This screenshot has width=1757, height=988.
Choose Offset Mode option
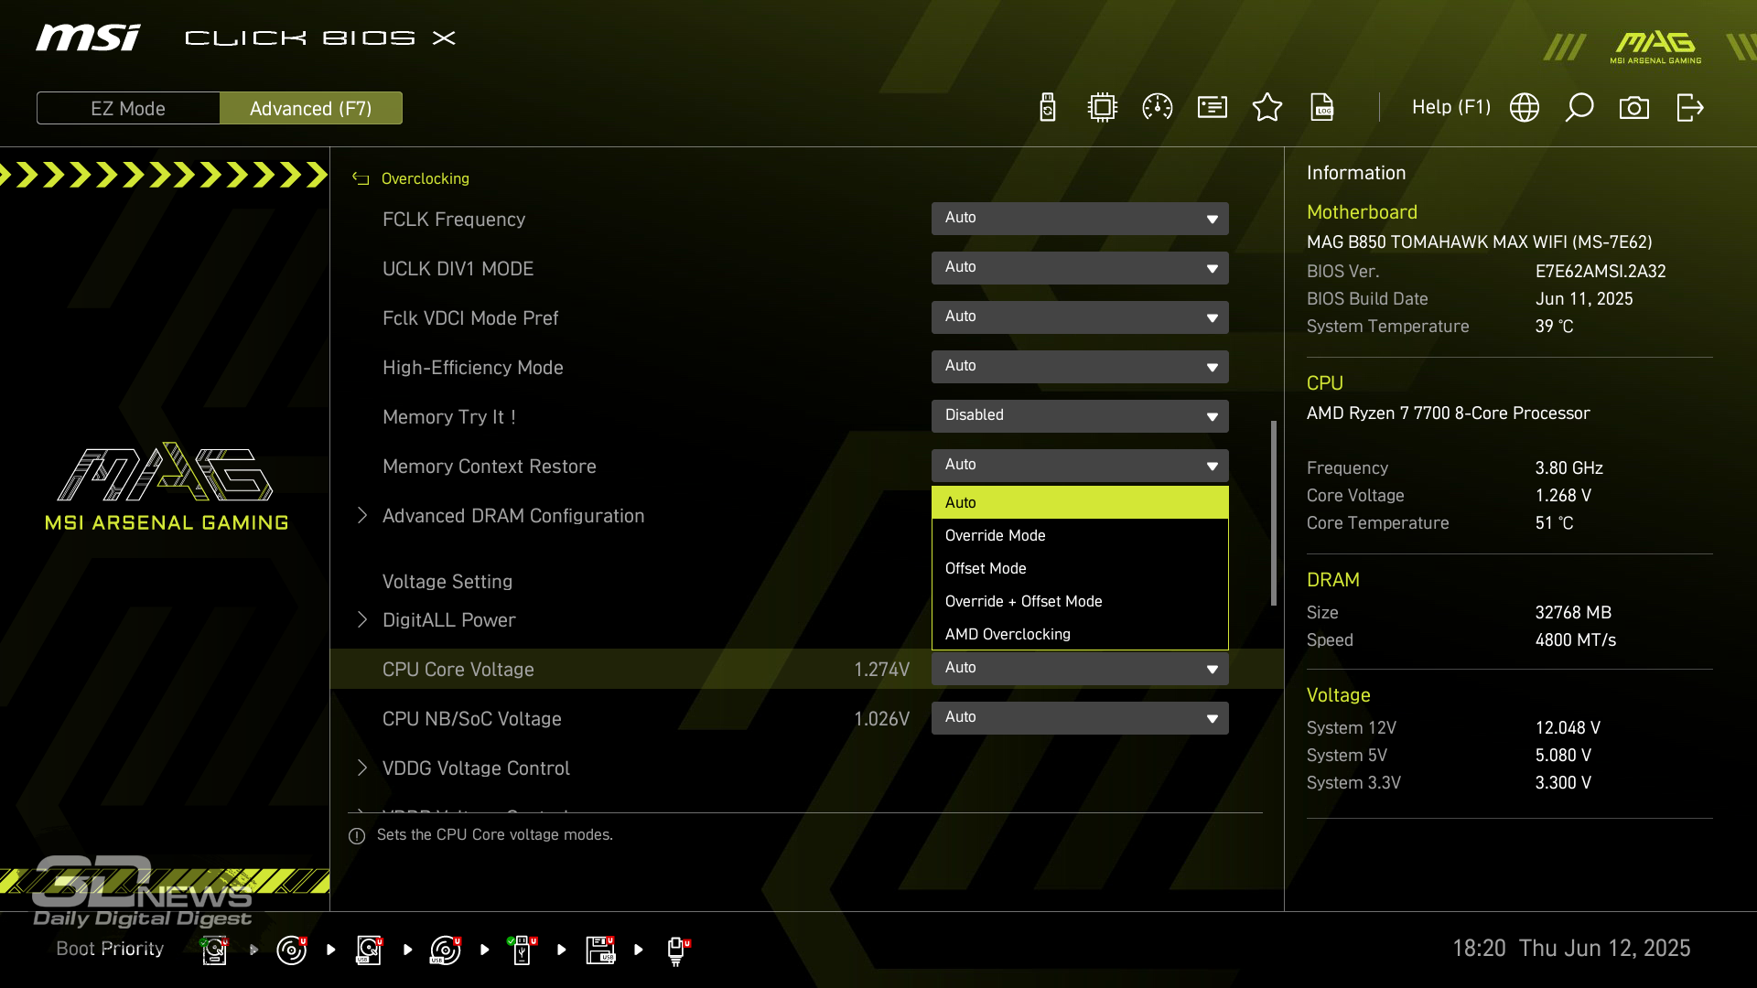click(1080, 568)
